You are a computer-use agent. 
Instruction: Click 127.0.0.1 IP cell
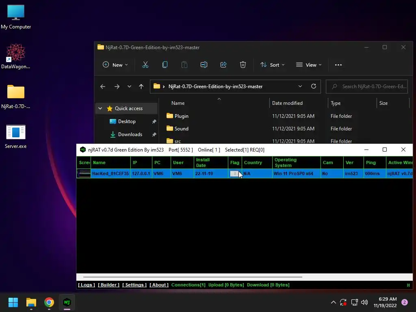141,173
